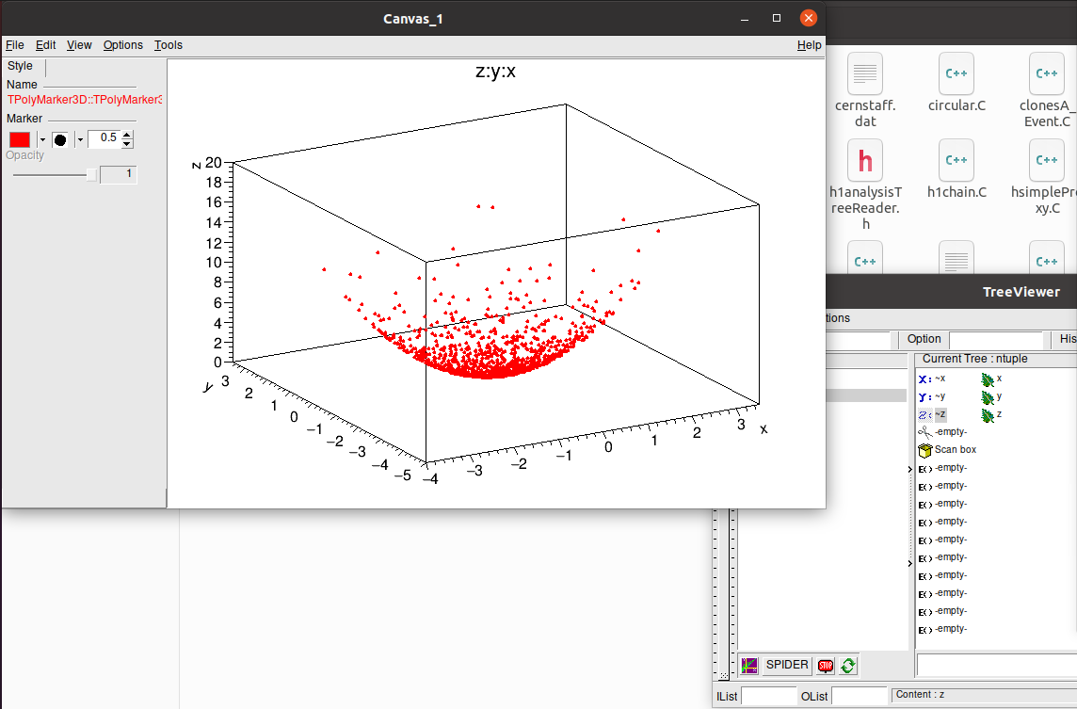Click the X: ~x expression item
Image resolution: width=1077 pixels, height=709 pixels.
coord(932,379)
